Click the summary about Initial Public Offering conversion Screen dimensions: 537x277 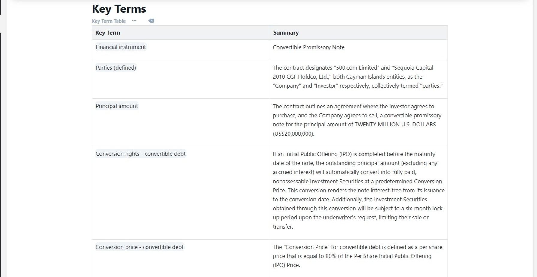[x=358, y=190]
